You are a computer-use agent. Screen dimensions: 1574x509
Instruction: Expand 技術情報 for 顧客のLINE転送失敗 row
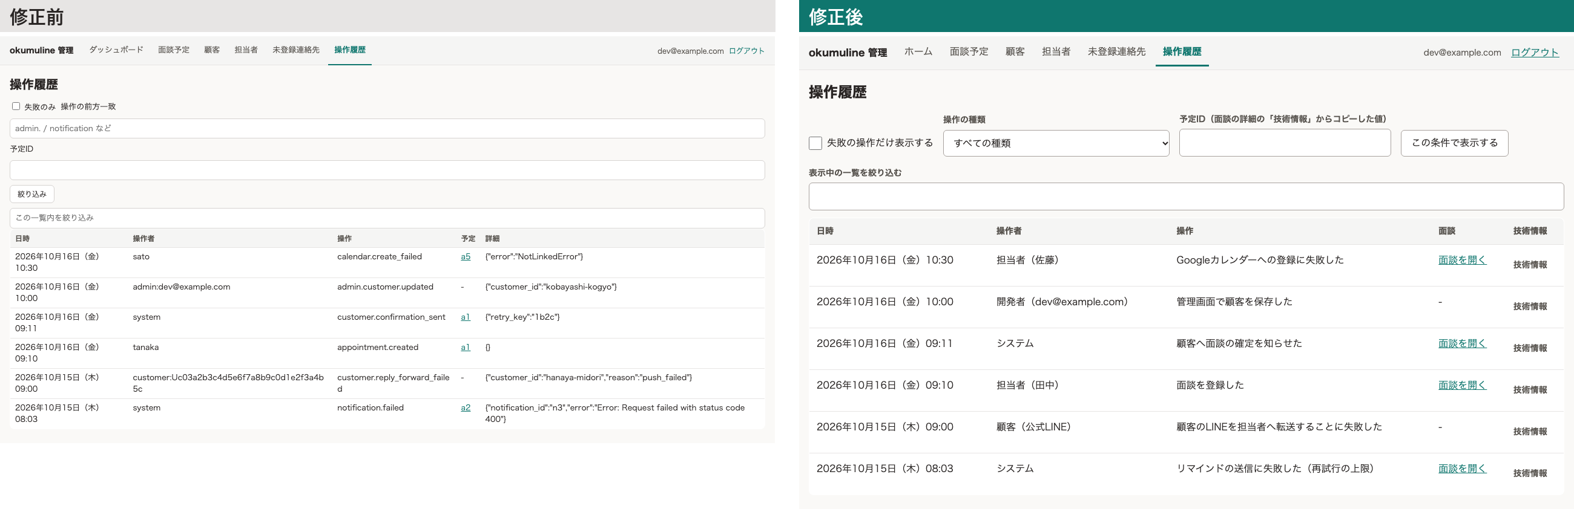1530,432
